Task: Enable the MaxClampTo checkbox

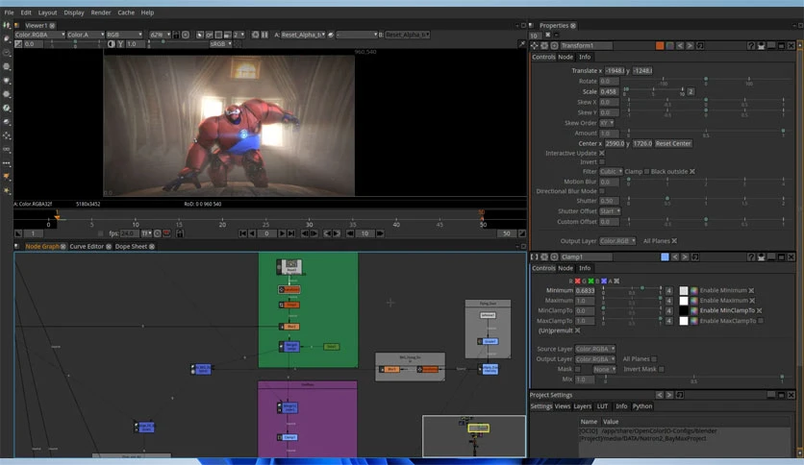Action: point(761,321)
